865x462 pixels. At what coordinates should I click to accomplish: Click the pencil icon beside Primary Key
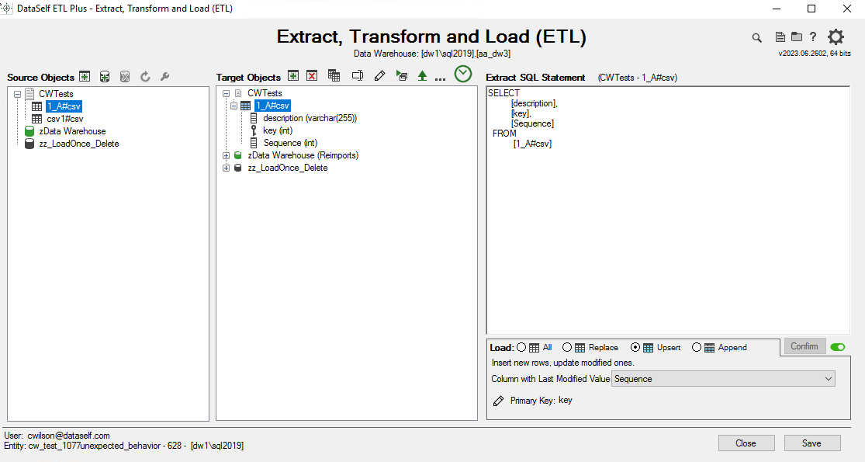pos(498,401)
